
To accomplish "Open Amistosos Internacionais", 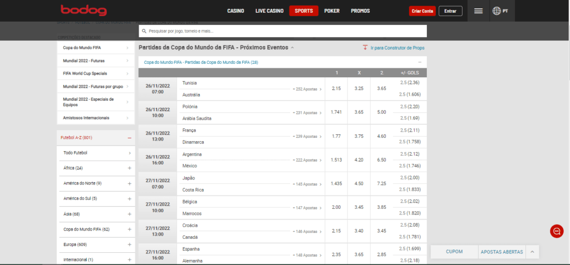I will point(96,118).
